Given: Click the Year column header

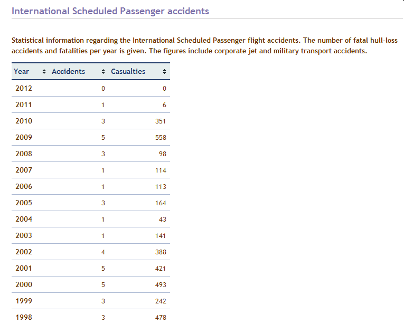Looking at the screenshot, I should coord(21,71).
